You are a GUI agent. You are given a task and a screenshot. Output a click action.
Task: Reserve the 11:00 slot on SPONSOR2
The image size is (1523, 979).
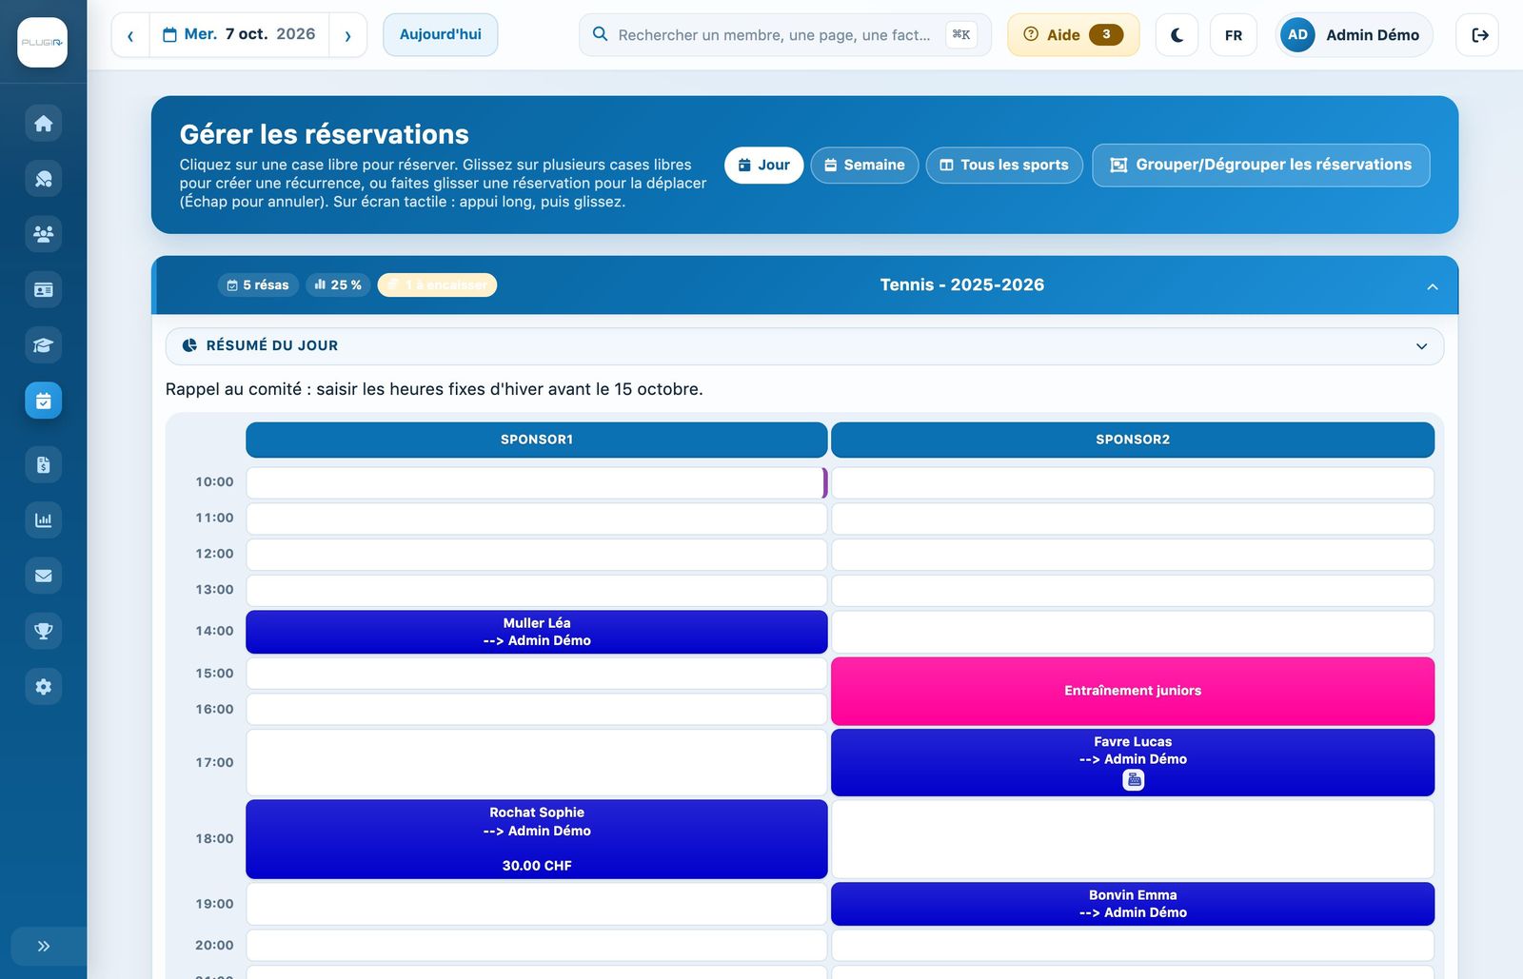[x=1133, y=519]
